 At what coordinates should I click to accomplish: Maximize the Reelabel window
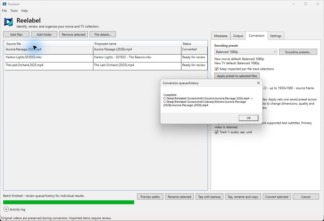(x=306, y=4)
